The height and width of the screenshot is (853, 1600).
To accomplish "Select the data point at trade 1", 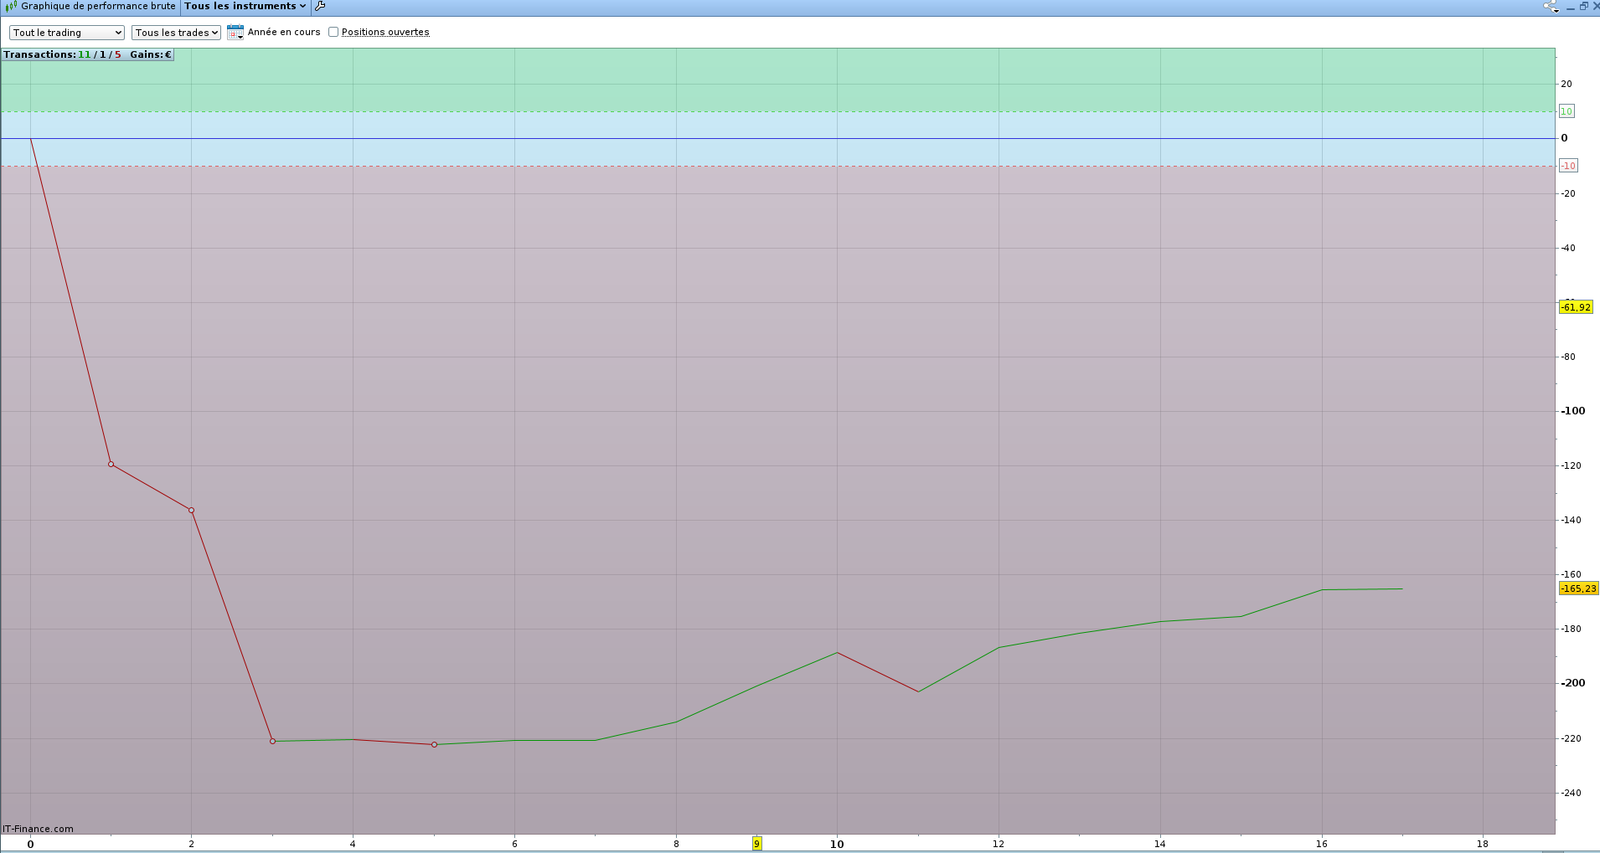I will coord(111,465).
